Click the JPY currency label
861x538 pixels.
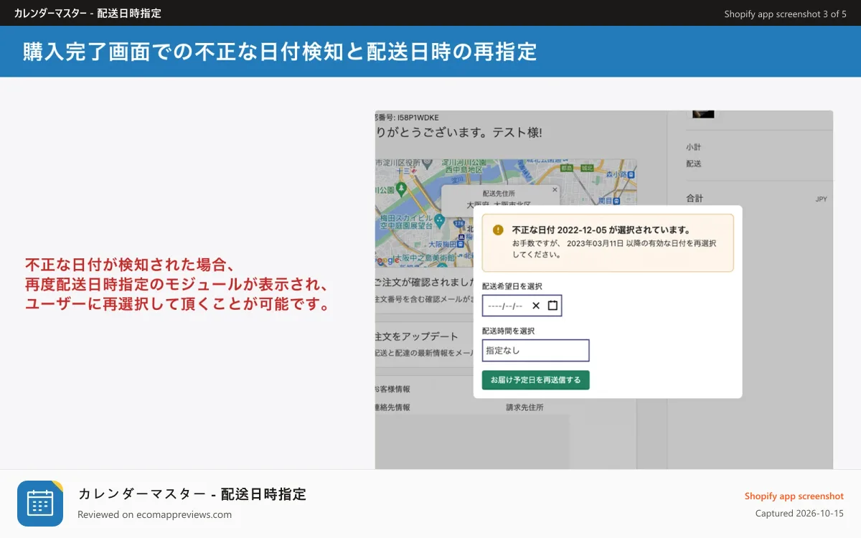click(821, 199)
